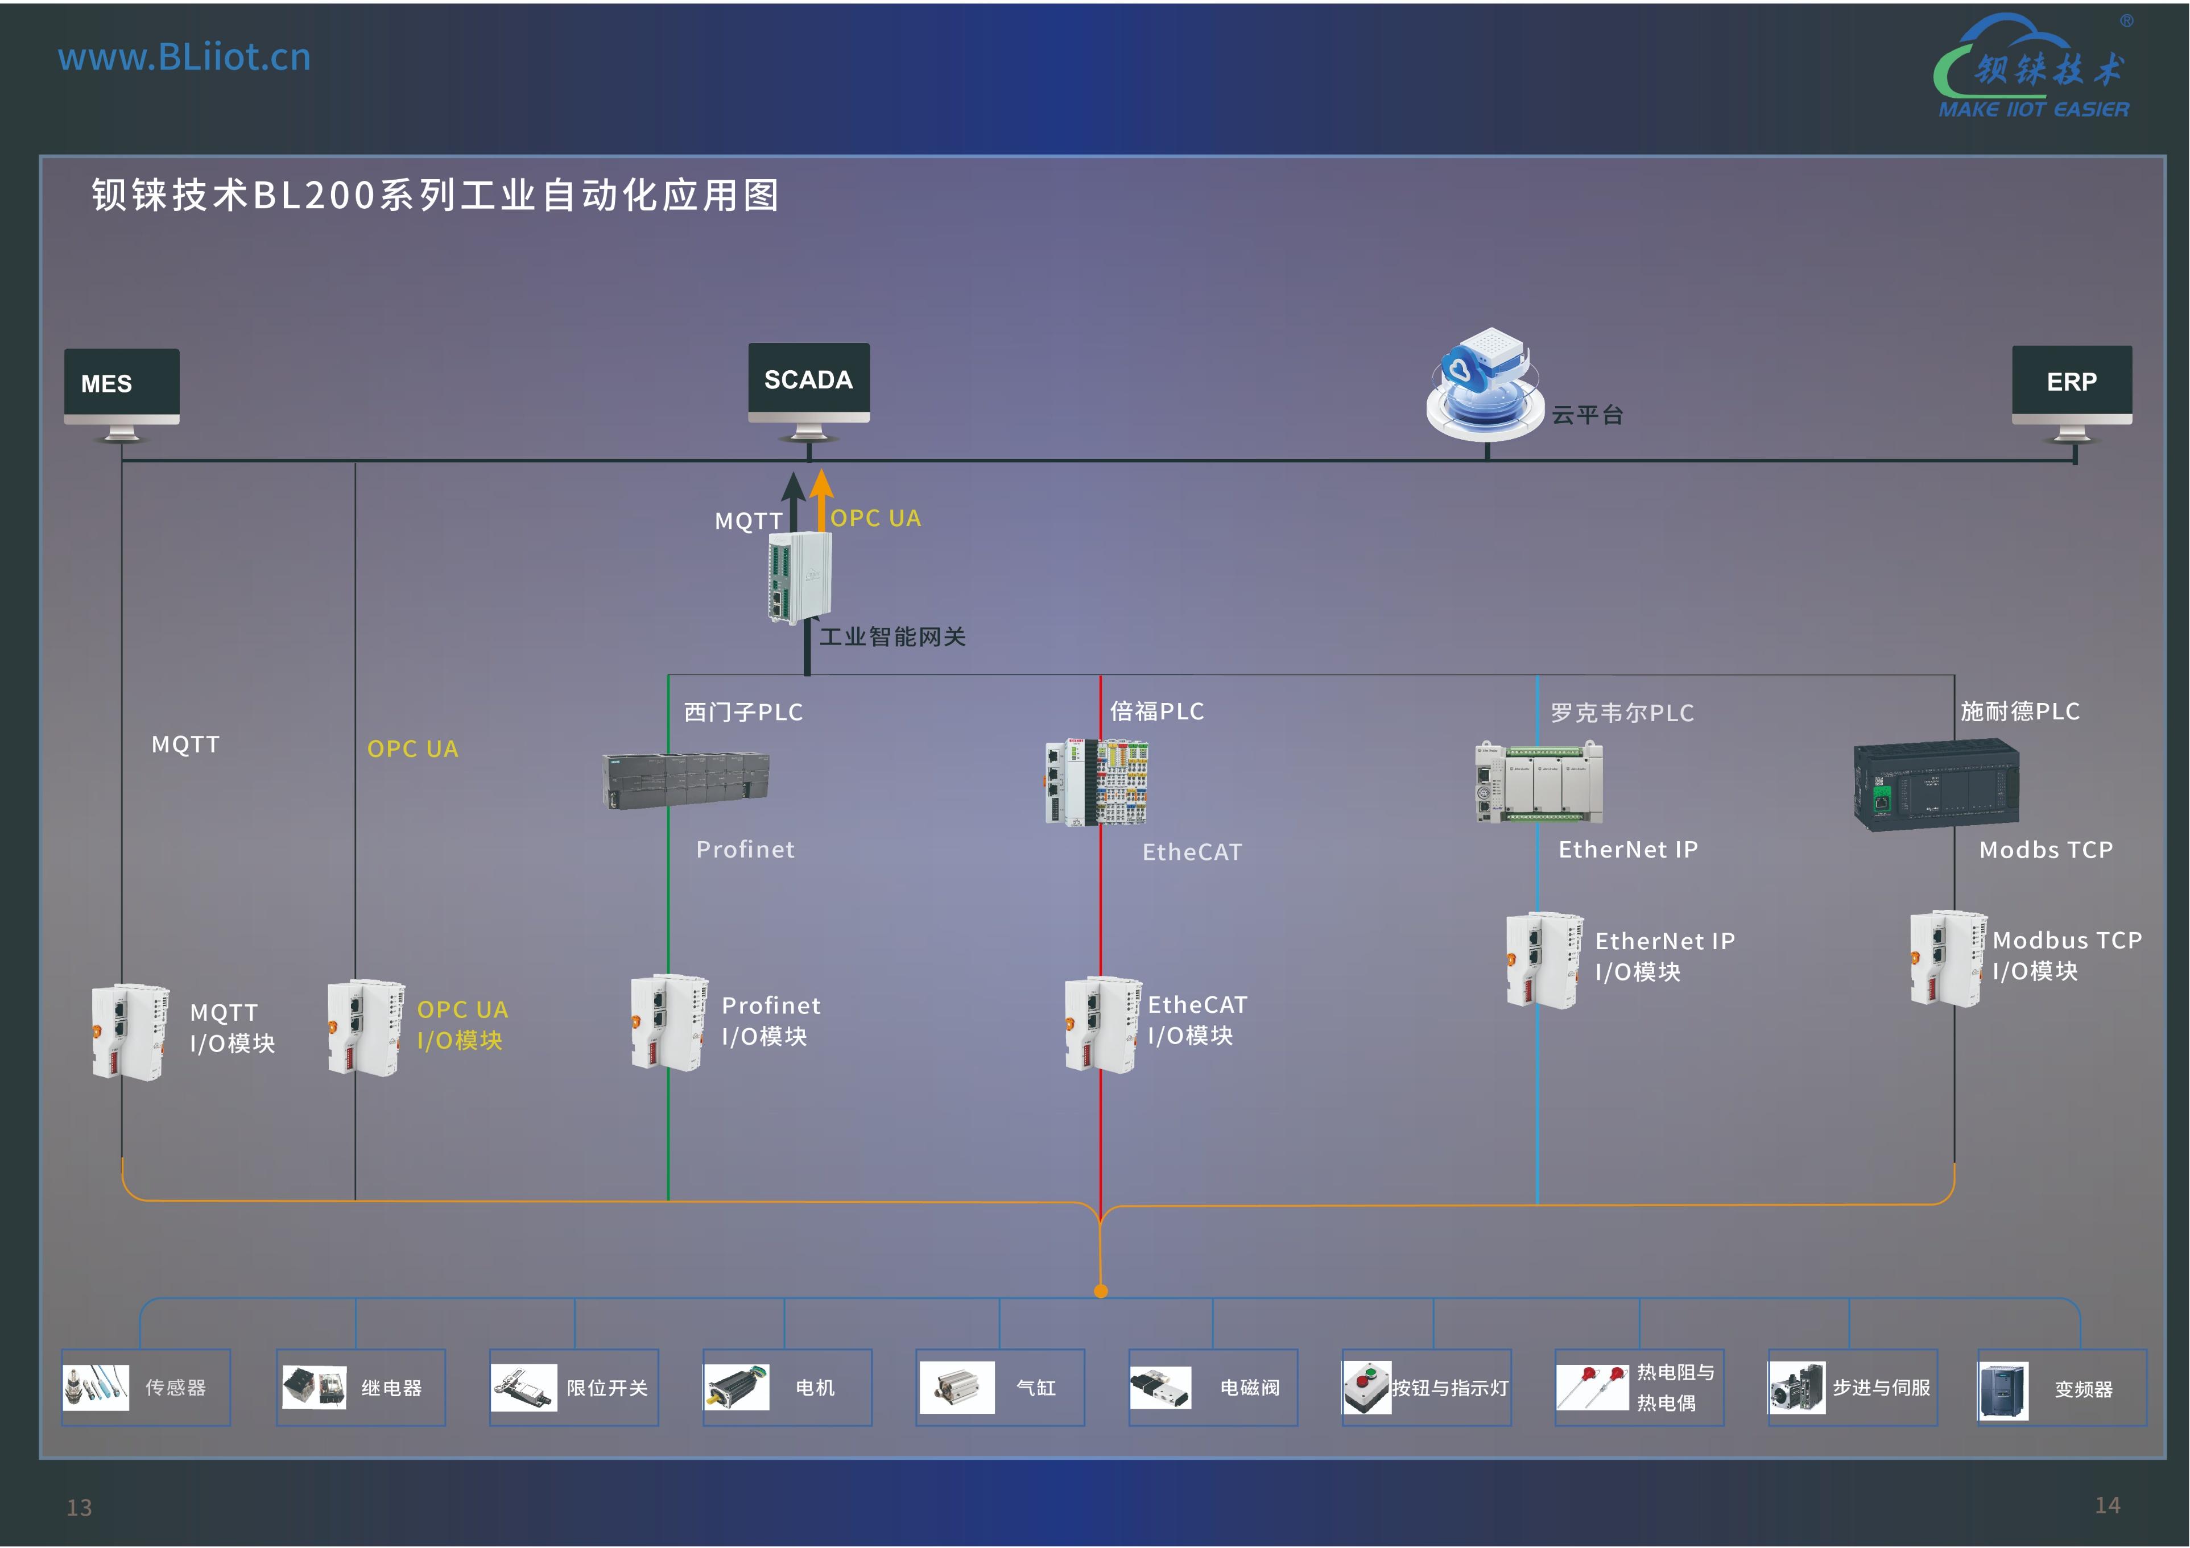Click page number 13
The image size is (2190, 1548).
click(x=79, y=1508)
